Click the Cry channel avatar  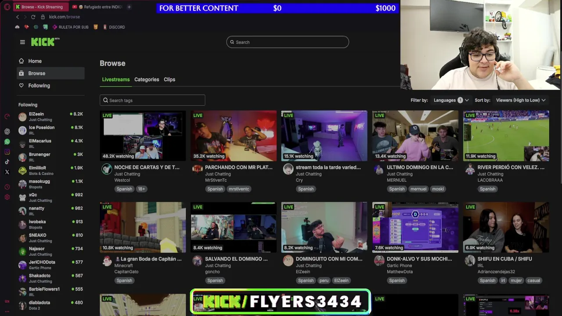tap(288, 169)
